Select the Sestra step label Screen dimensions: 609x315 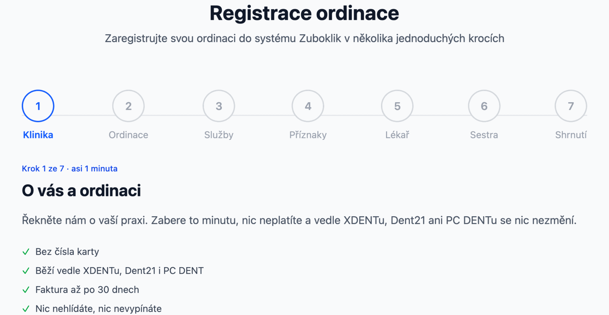[484, 135]
